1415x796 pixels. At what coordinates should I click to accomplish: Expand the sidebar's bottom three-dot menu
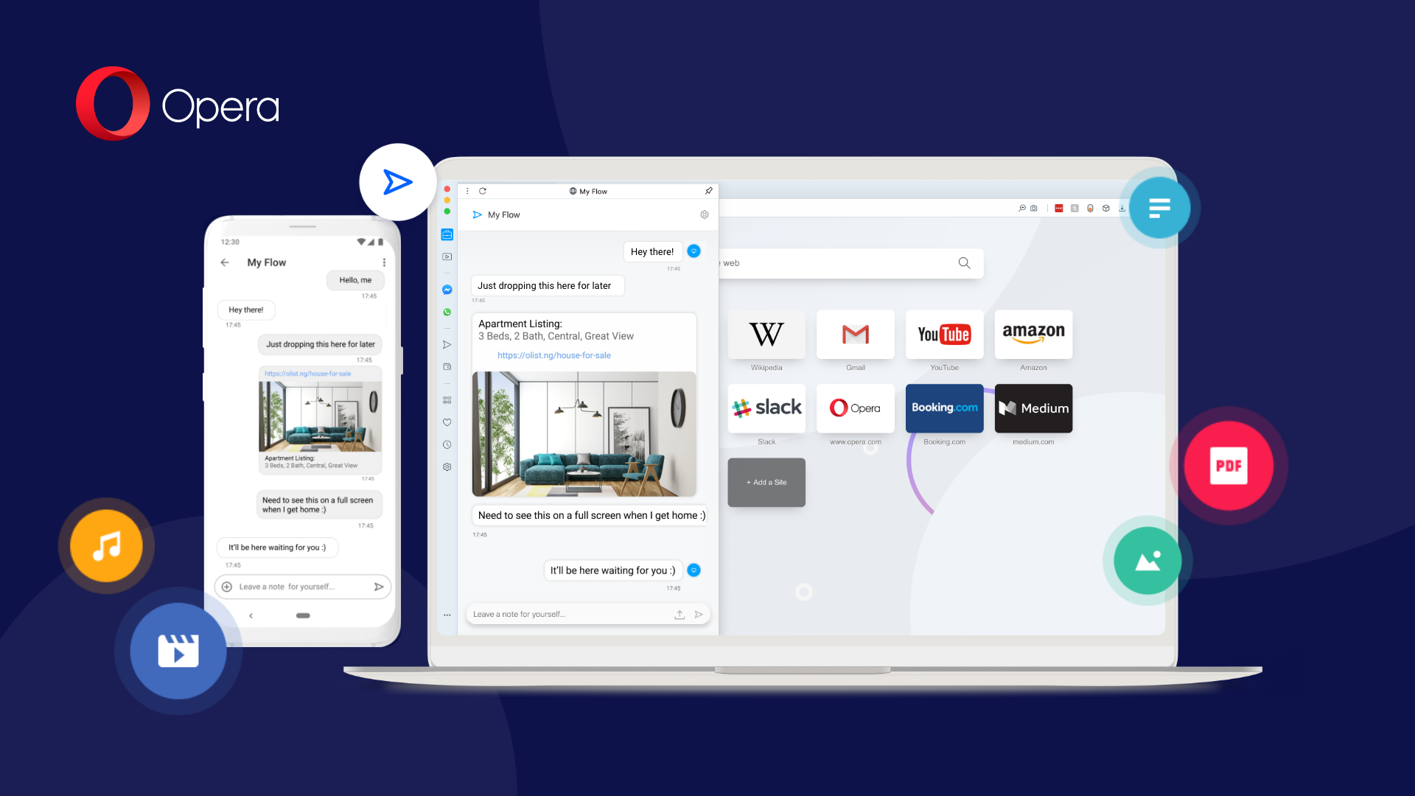(x=447, y=615)
